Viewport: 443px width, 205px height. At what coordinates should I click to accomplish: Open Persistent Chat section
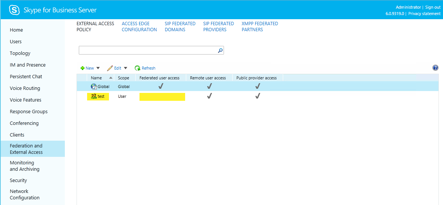pyautogui.click(x=26, y=76)
